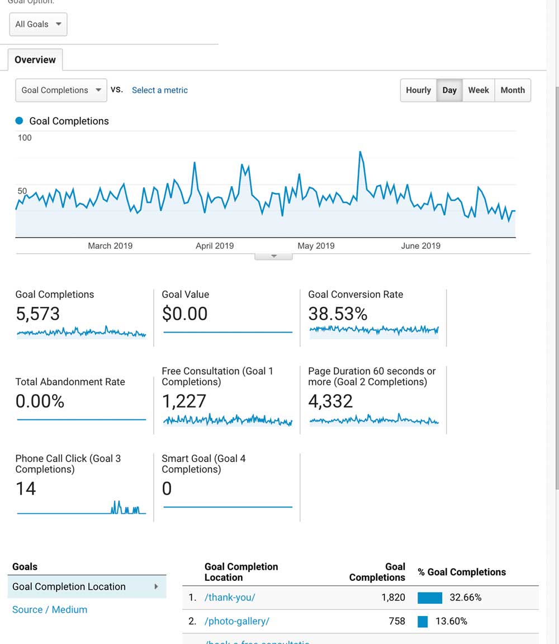Switch chart to Month view
Viewport: 559px width, 644px height.
[512, 90]
